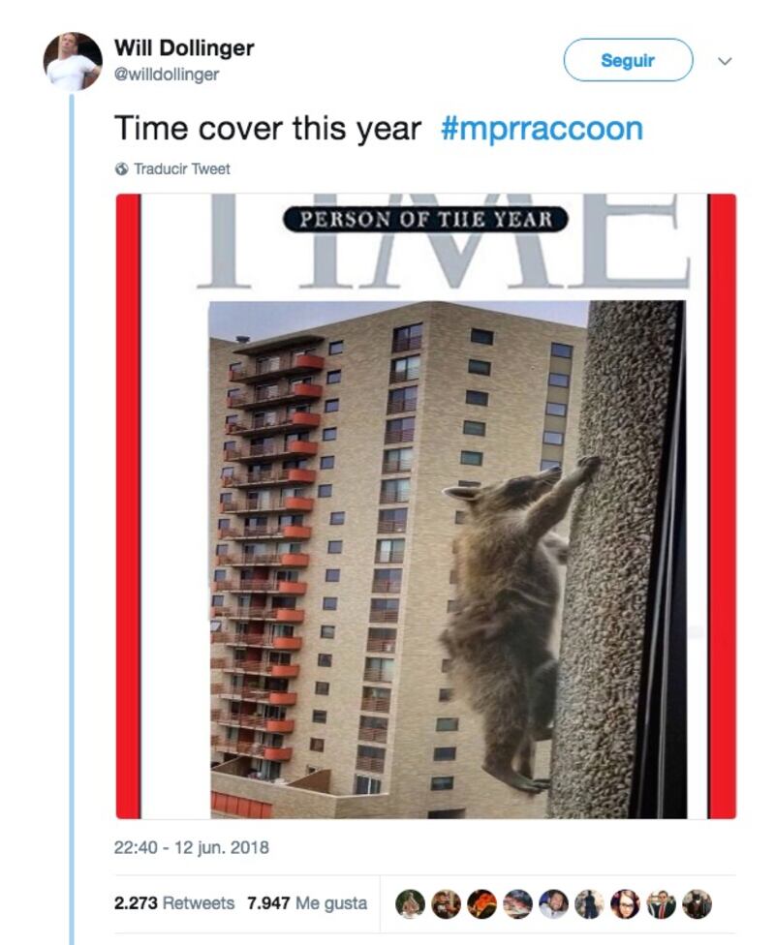View the 7.947 Me gusta list
The height and width of the screenshot is (945, 775).
click(x=306, y=902)
